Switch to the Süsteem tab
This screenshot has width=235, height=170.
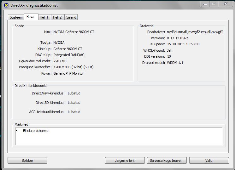pos(16,17)
